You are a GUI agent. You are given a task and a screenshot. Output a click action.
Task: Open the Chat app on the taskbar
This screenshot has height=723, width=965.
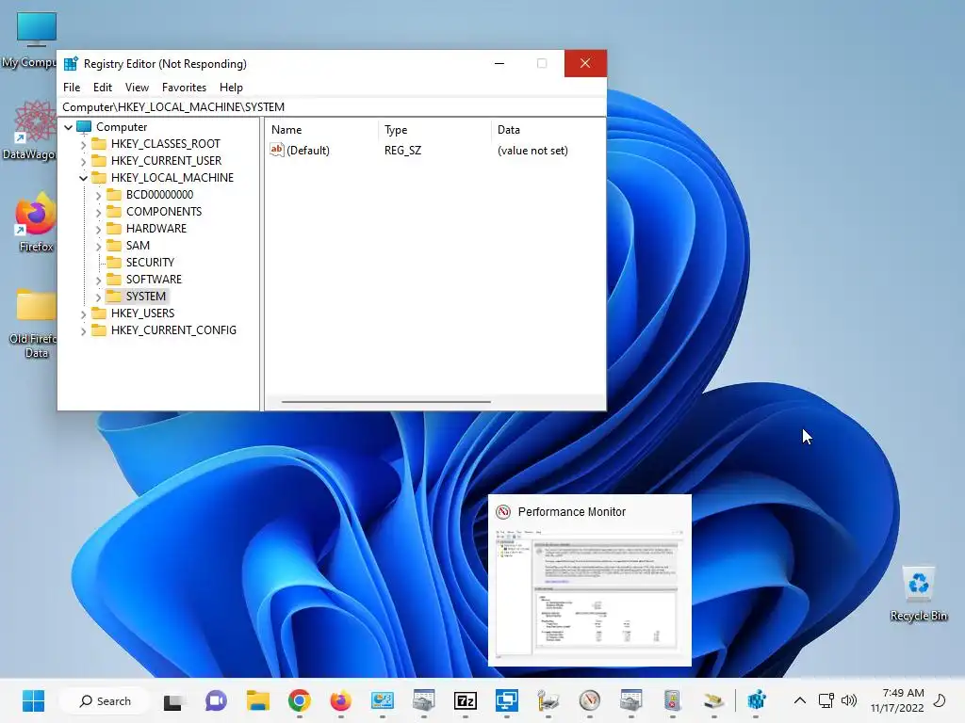[x=216, y=700]
